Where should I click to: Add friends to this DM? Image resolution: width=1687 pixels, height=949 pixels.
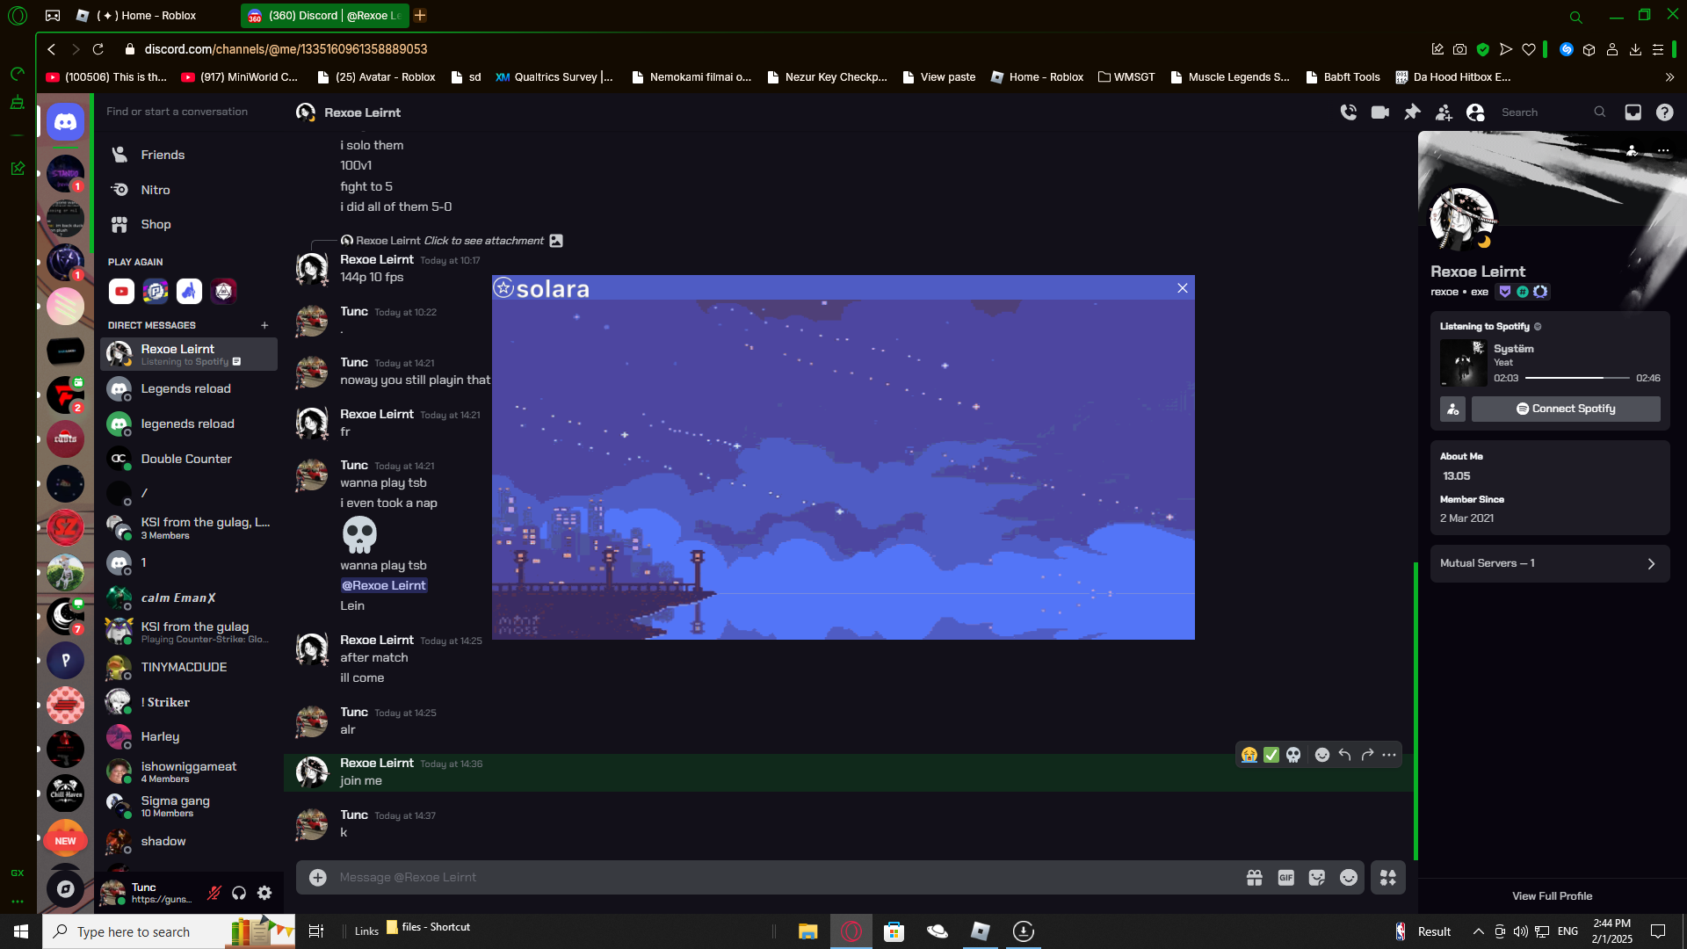1444,112
